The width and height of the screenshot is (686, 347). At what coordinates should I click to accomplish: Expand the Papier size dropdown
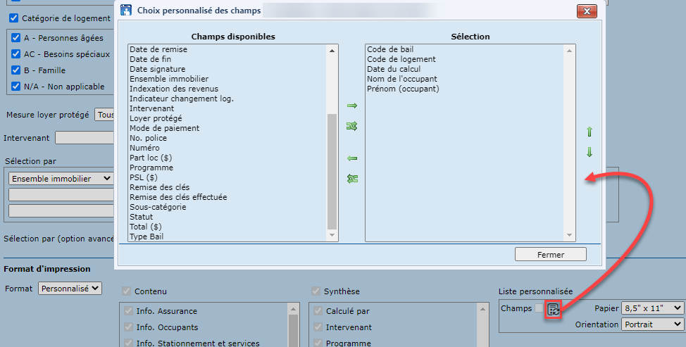click(x=653, y=308)
